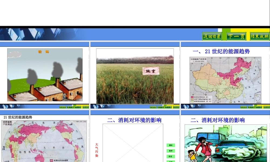Click small 下一页 button under China map slide
270x162 pixels.
point(259,107)
